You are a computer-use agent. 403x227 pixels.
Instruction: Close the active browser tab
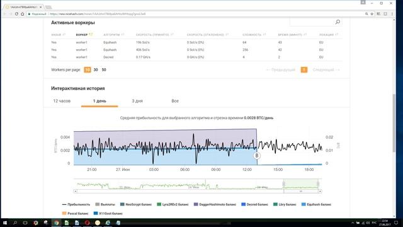tap(40, 7)
